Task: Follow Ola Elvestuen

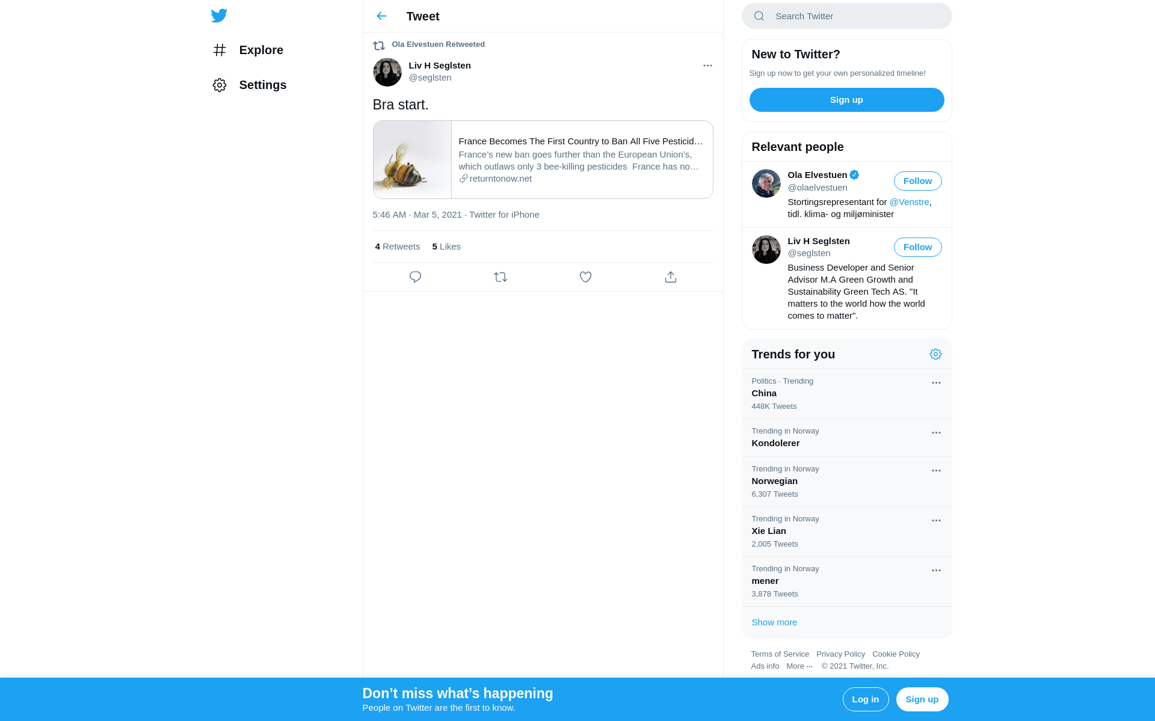Action: (917, 181)
